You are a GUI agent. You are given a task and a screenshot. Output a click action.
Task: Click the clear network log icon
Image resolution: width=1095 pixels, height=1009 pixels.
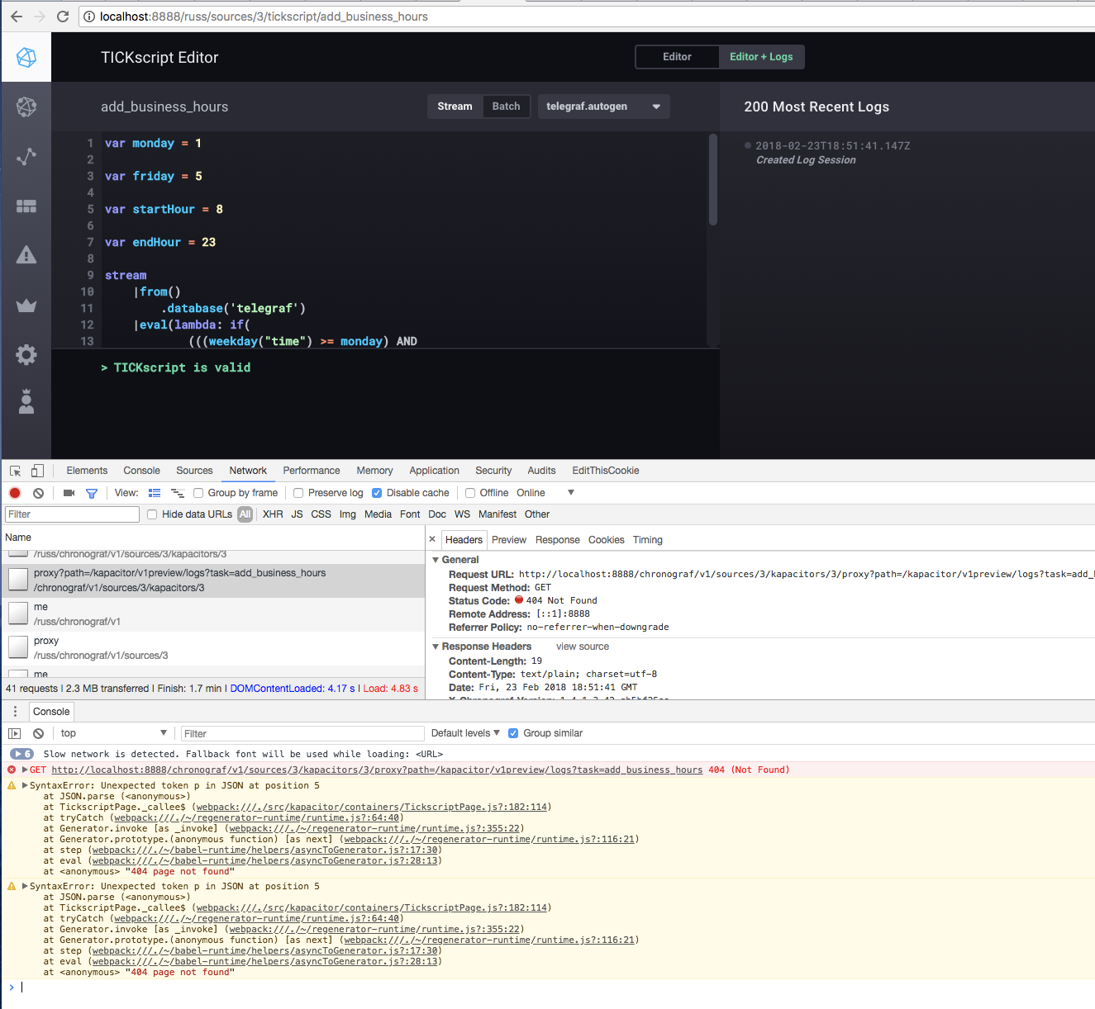[x=38, y=492]
